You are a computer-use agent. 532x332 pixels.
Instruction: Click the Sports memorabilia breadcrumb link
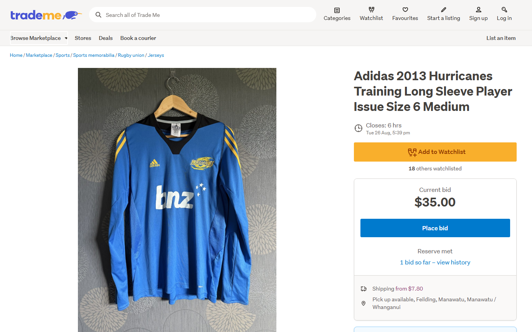click(x=94, y=55)
